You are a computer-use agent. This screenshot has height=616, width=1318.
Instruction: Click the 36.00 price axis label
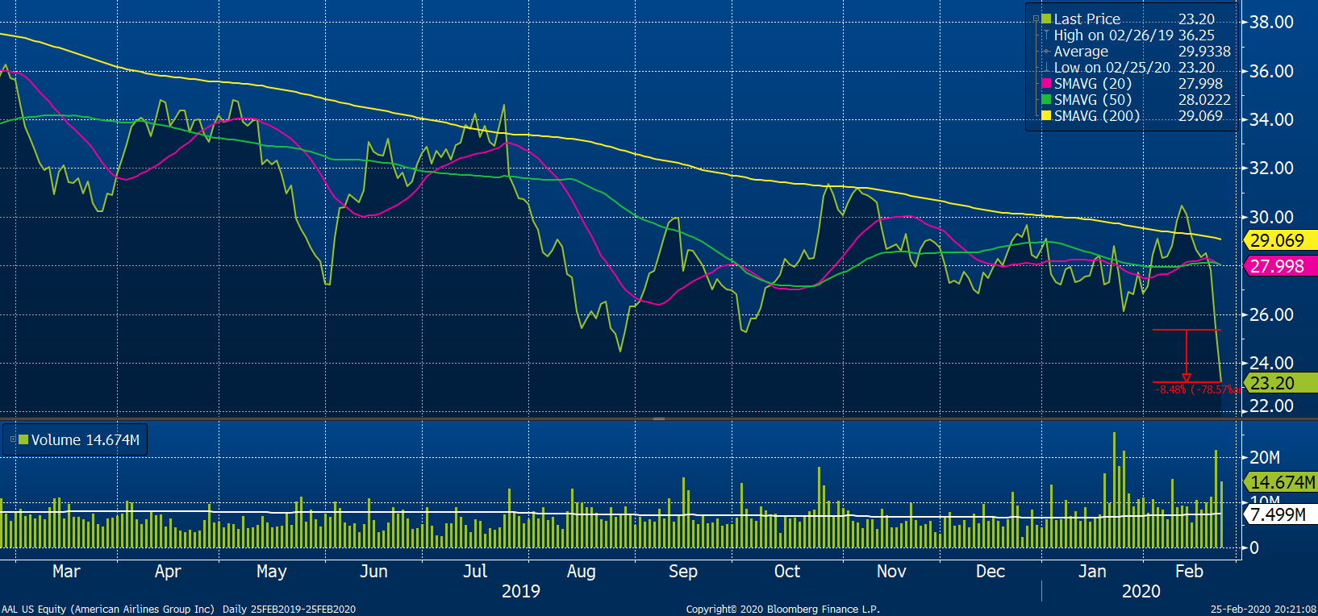click(1271, 71)
